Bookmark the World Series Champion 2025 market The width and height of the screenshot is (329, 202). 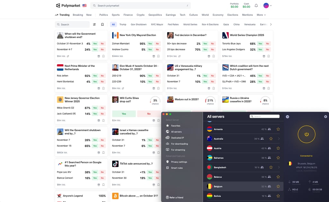(x=269, y=56)
